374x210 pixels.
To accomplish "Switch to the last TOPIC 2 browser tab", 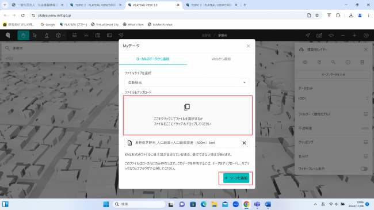I will tap(211, 5).
